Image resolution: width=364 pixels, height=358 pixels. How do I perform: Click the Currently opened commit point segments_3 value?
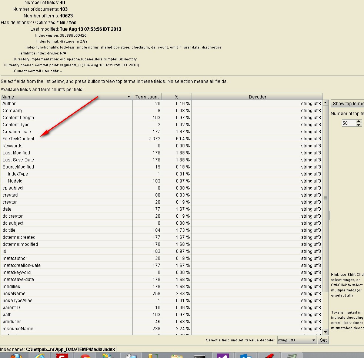coord(99,65)
